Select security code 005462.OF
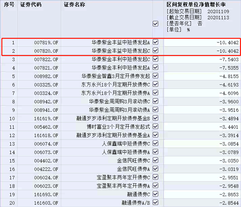Screen dimensions: 241x207 (x=46, y=127)
